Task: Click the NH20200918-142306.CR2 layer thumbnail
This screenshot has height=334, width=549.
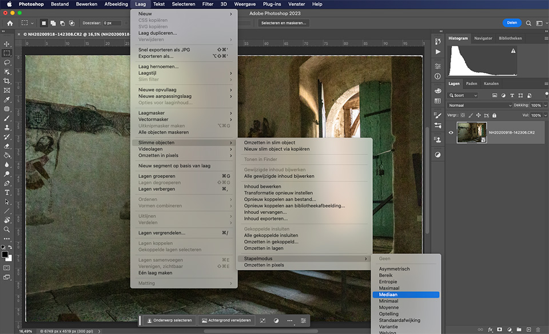Action: 471,132
